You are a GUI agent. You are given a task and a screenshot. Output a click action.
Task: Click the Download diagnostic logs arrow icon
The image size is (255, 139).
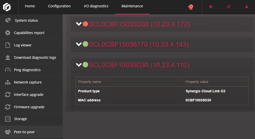point(8,57)
